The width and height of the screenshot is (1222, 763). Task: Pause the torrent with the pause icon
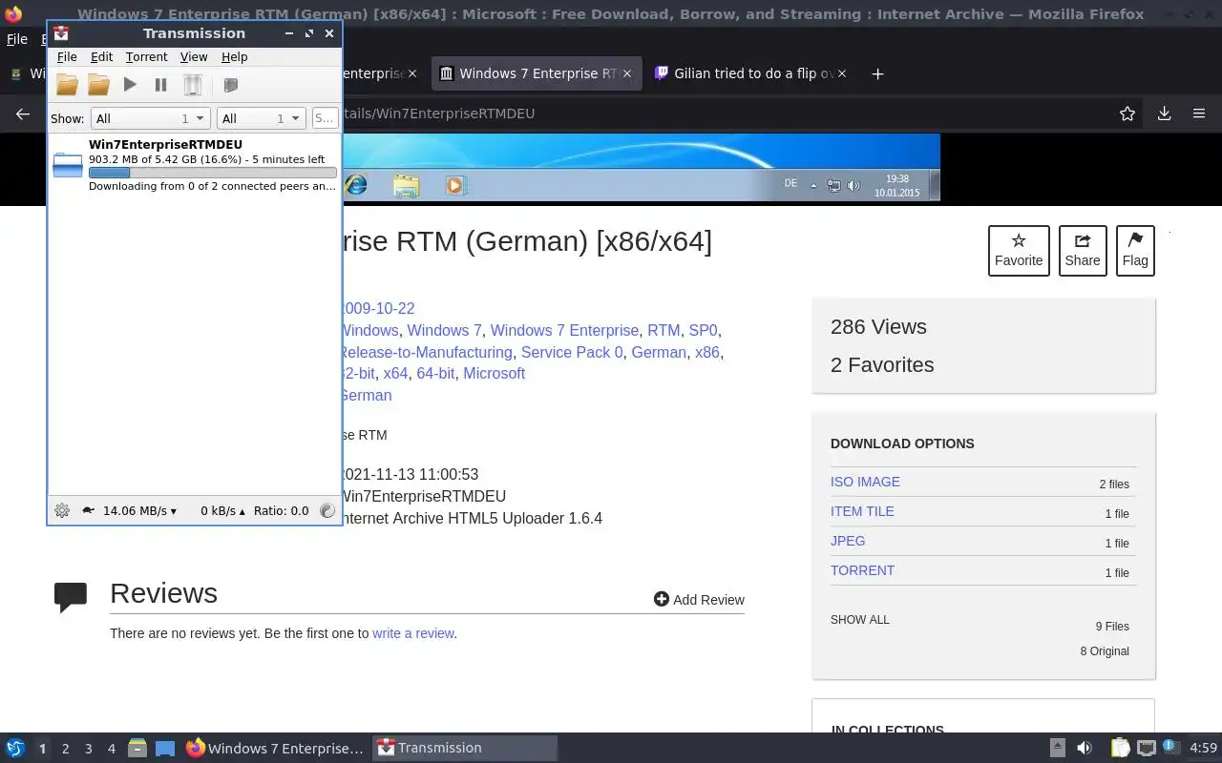point(160,85)
